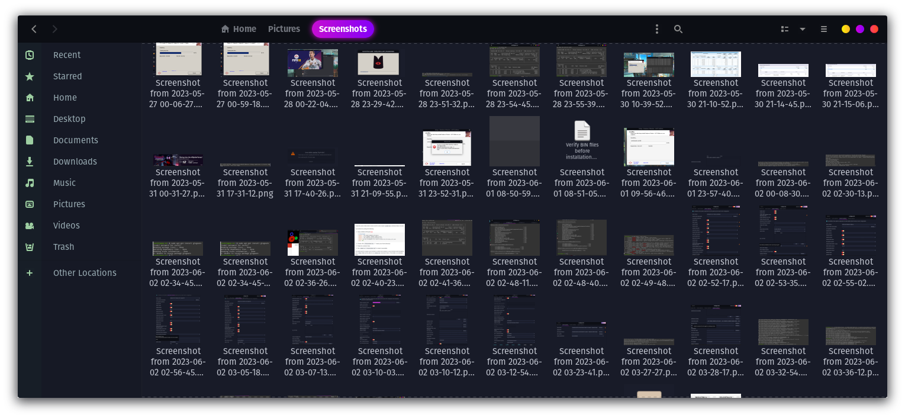Open the Music folder from sidebar
The width and height of the screenshot is (905, 418).
point(64,183)
